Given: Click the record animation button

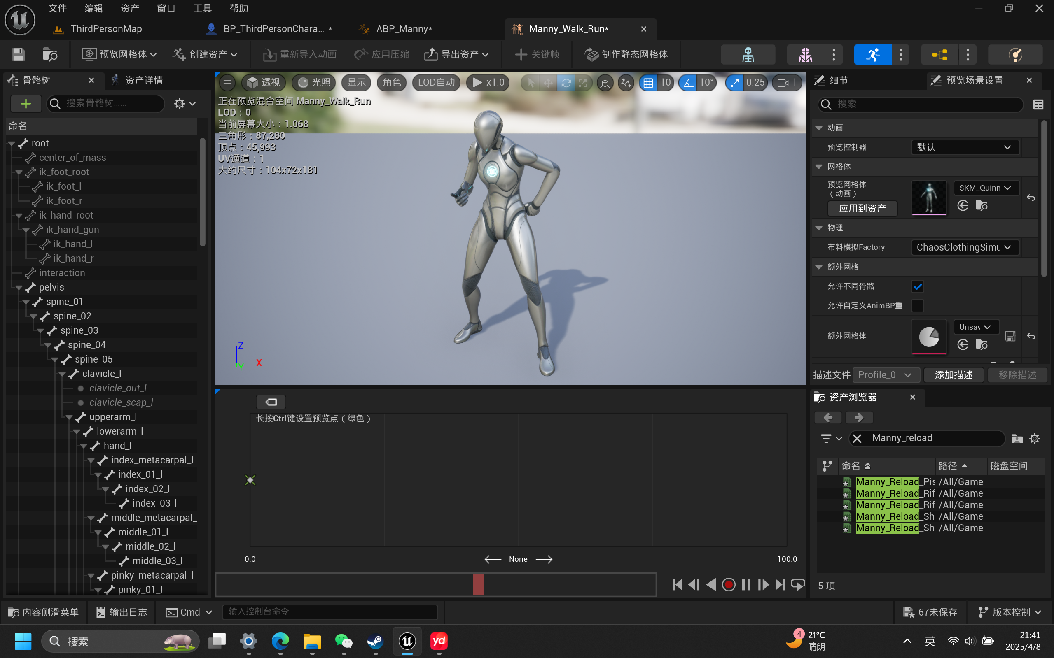Looking at the screenshot, I should 728,584.
